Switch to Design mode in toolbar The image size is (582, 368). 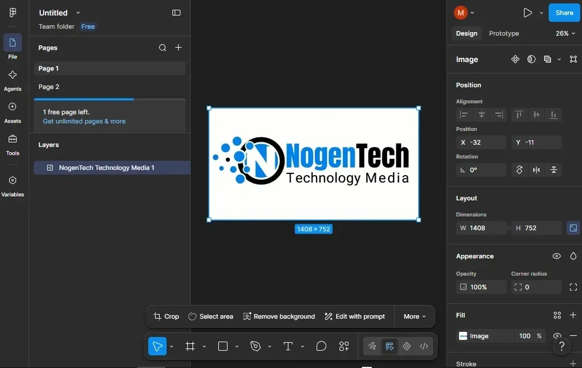[390, 346]
